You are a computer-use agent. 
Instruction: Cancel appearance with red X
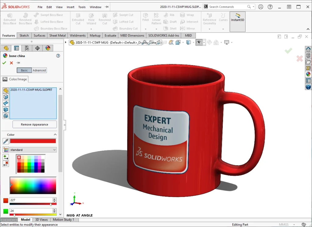point(11,63)
